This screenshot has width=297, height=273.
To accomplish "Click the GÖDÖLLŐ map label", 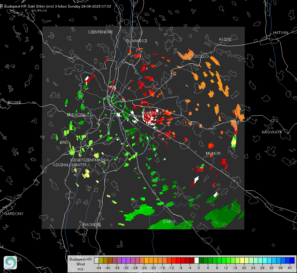I will [x=199, y=56].
